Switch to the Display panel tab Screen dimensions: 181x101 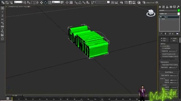click(x=174, y=7)
